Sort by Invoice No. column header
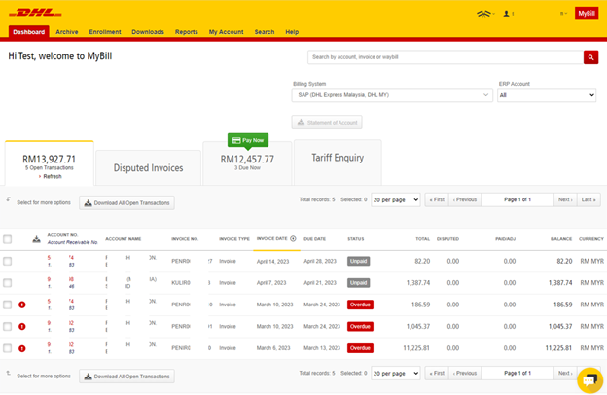Image resolution: width=607 pixels, height=395 pixels. 185,239
